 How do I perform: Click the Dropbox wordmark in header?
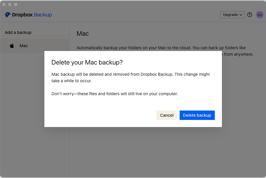pos(22,15)
